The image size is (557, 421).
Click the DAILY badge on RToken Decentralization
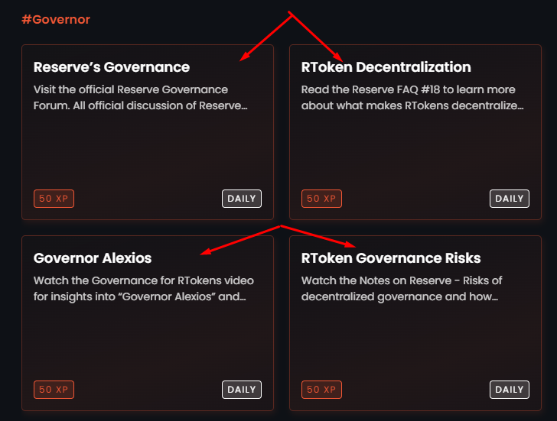coord(510,199)
